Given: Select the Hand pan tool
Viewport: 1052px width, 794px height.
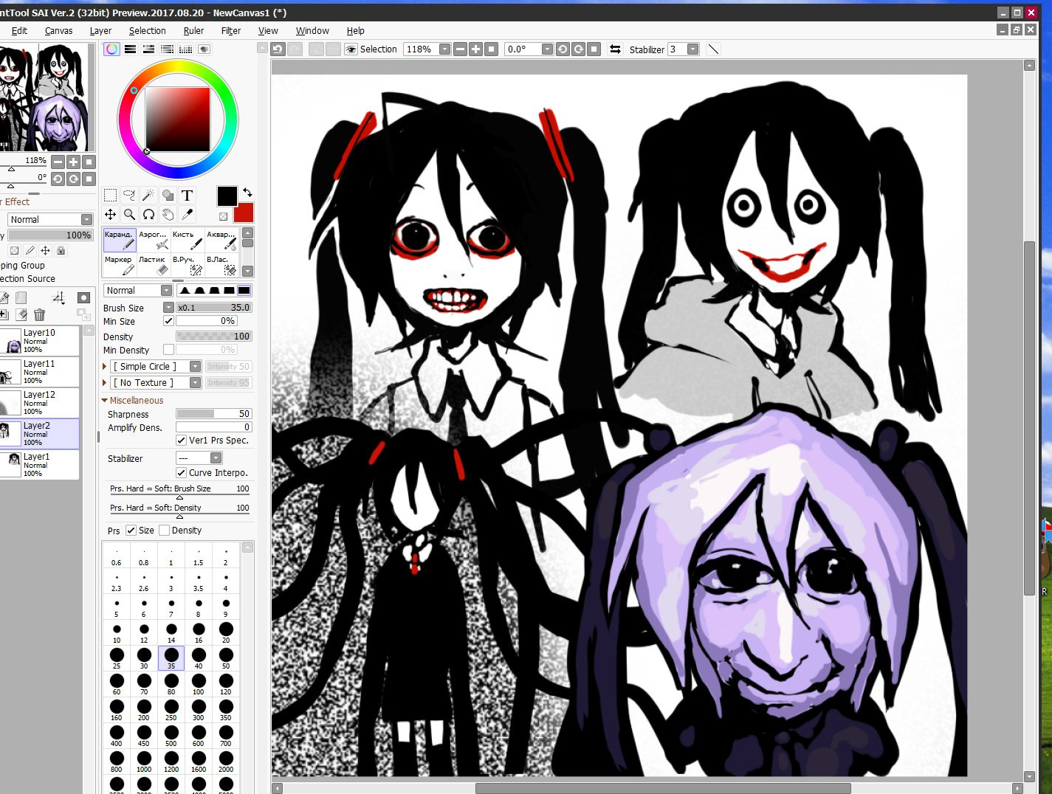Looking at the screenshot, I should (168, 214).
